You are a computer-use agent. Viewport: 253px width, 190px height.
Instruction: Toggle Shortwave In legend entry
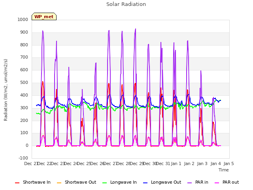33,182
